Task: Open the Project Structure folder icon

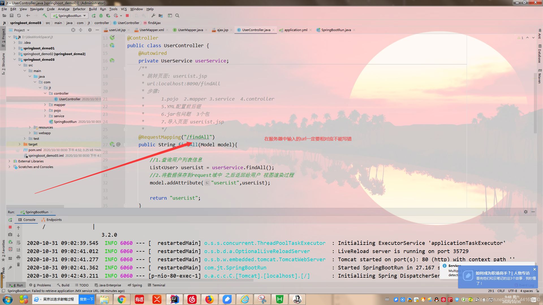Action: 161,16
